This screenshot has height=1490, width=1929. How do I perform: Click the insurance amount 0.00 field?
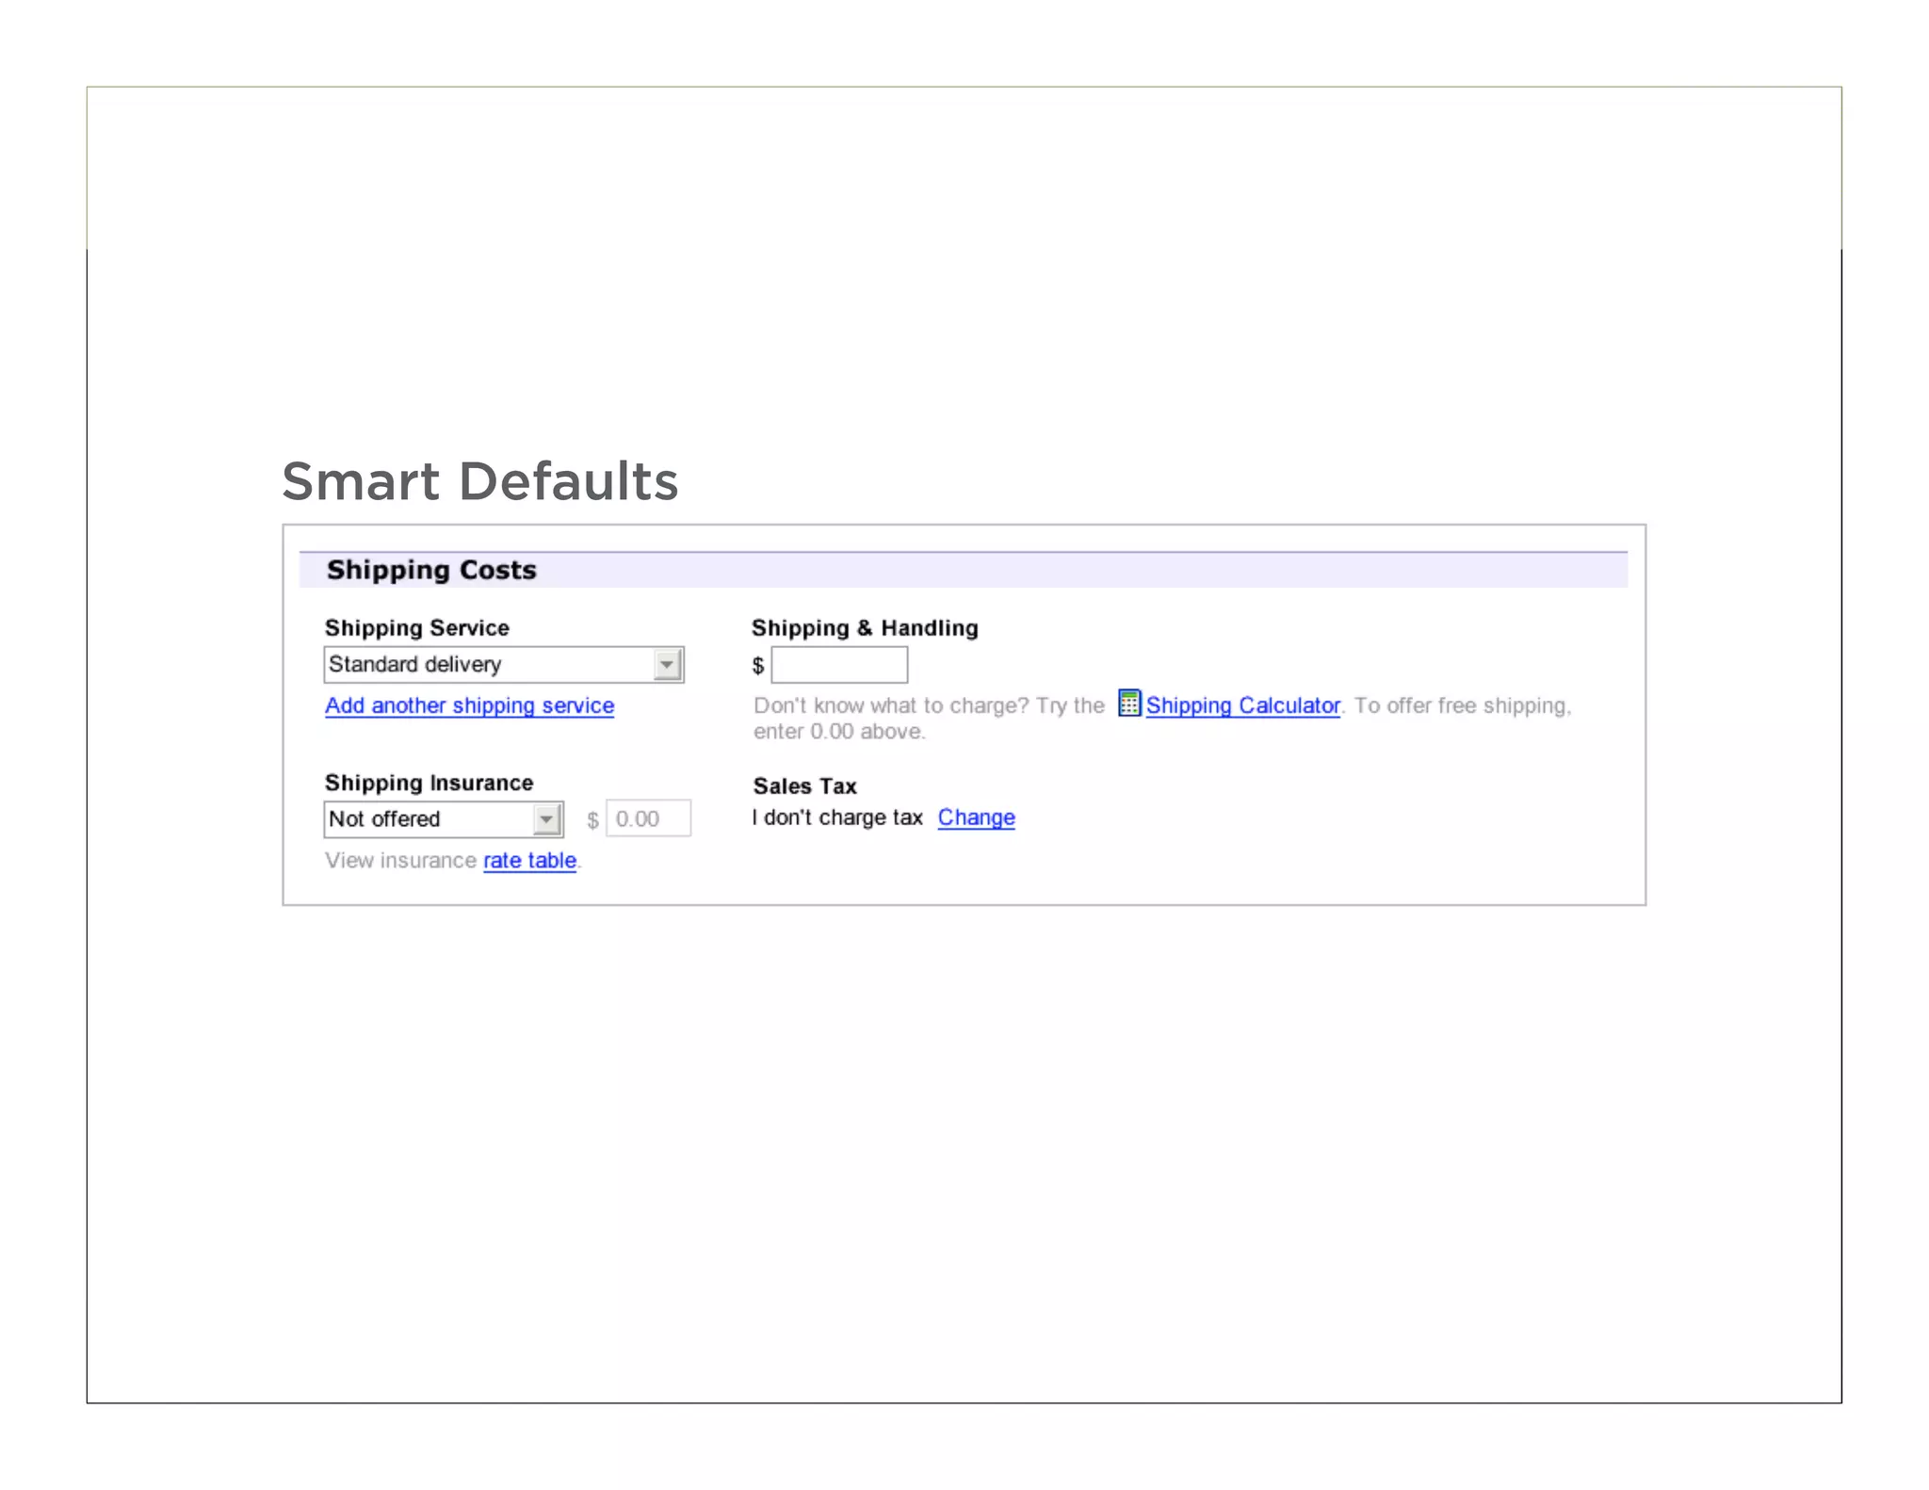pos(648,818)
